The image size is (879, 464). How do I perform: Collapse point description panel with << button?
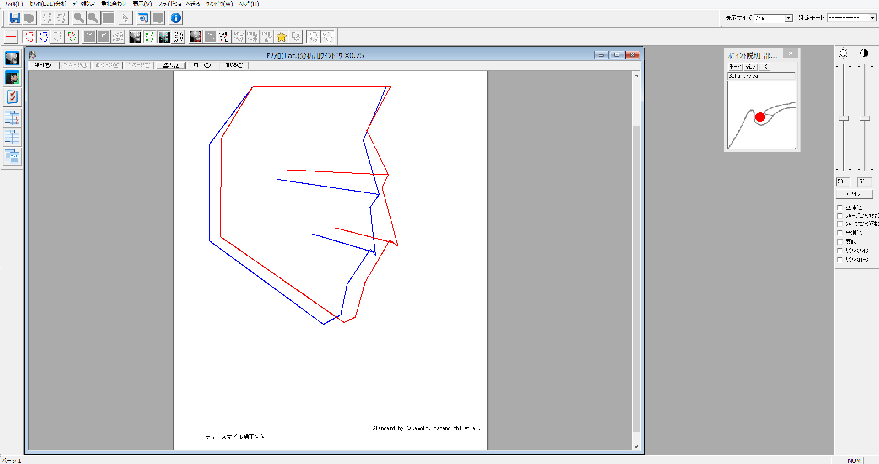pyautogui.click(x=764, y=67)
